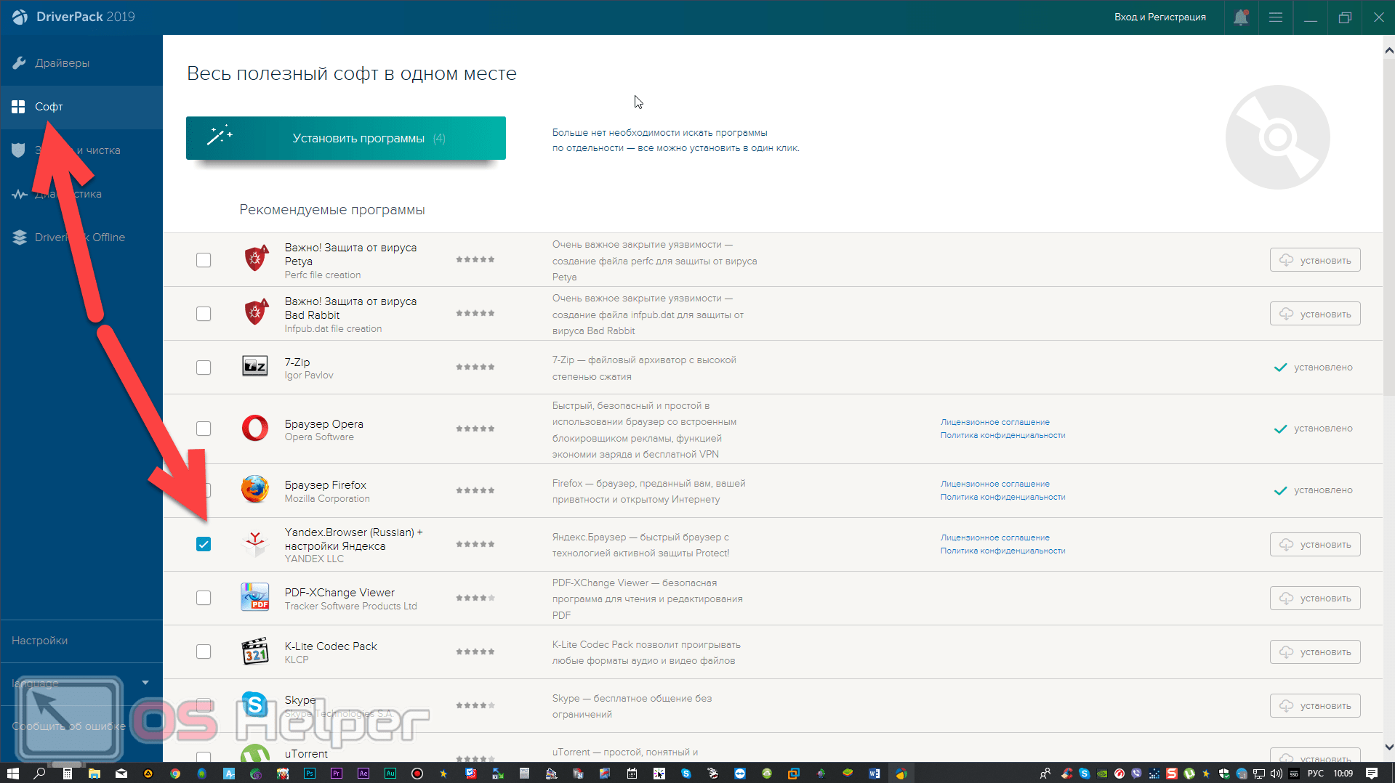Enable the PDF-XChange Viewer checkbox
The width and height of the screenshot is (1395, 783).
[x=204, y=598]
